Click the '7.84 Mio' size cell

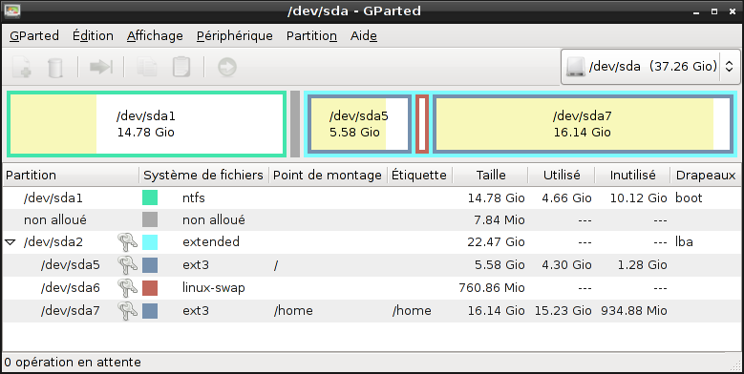coord(499,220)
